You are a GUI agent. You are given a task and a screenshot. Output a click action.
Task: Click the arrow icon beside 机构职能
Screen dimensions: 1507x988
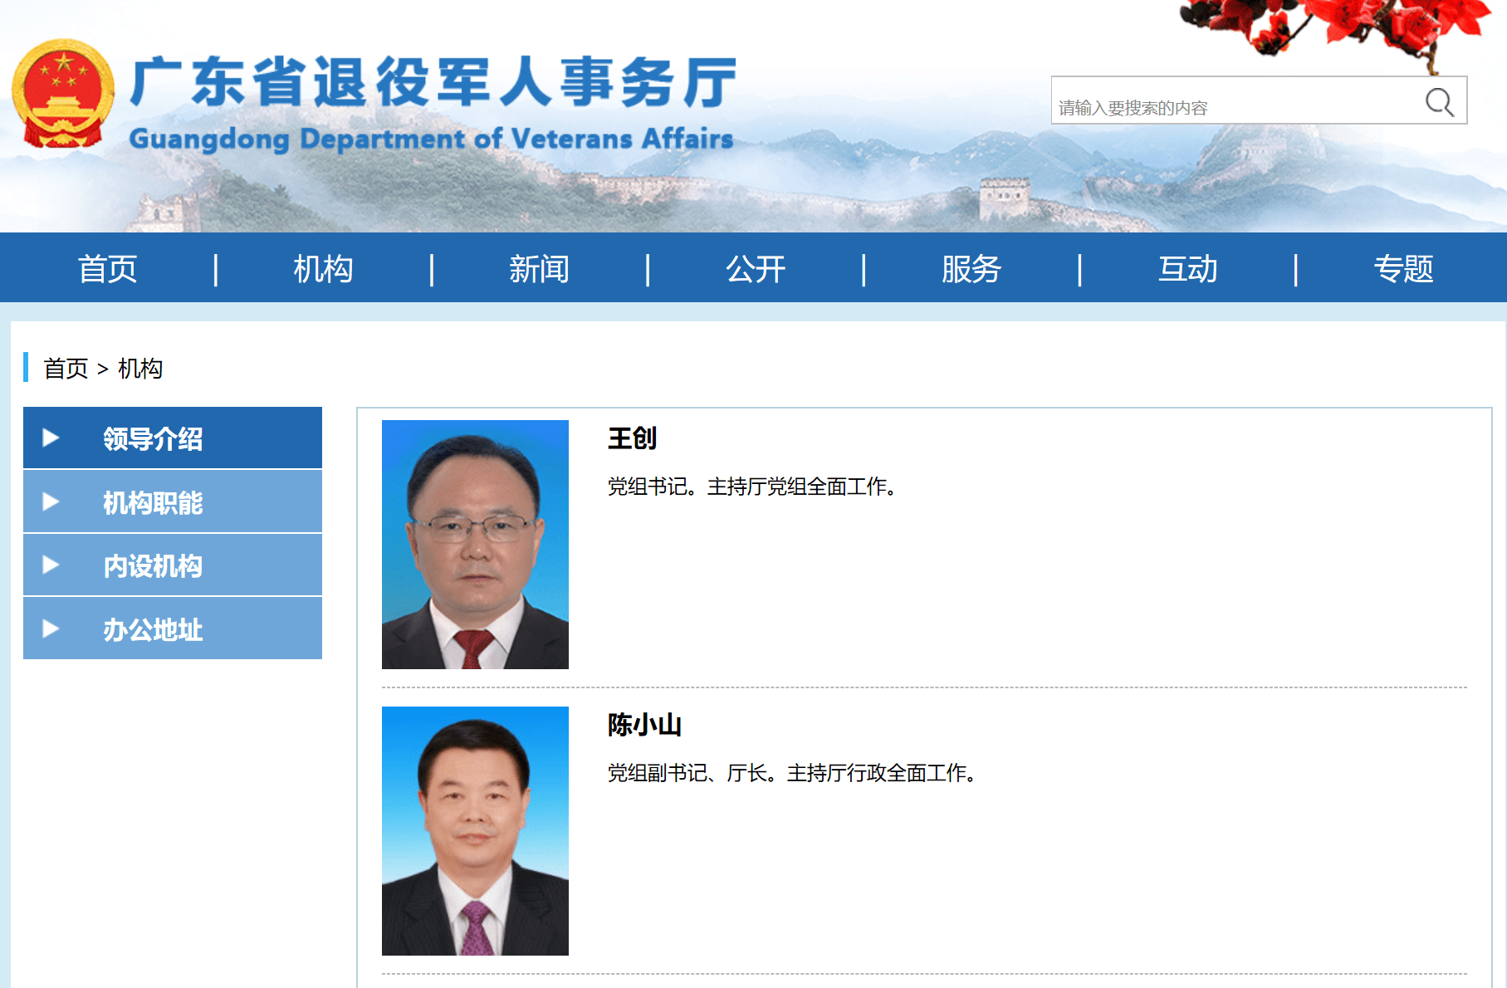click(x=51, y=502)
